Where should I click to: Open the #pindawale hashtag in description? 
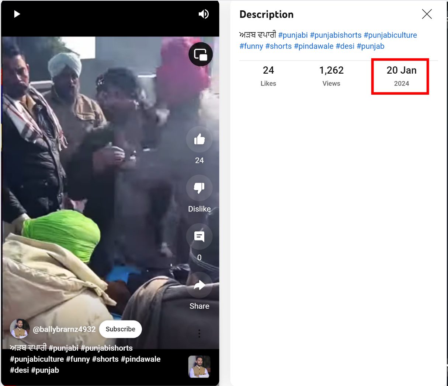point(314,46)
